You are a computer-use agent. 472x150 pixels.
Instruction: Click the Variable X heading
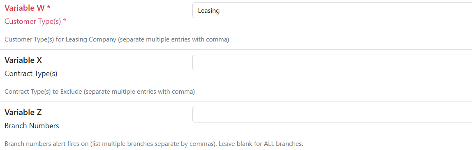[x=23, y=60]
